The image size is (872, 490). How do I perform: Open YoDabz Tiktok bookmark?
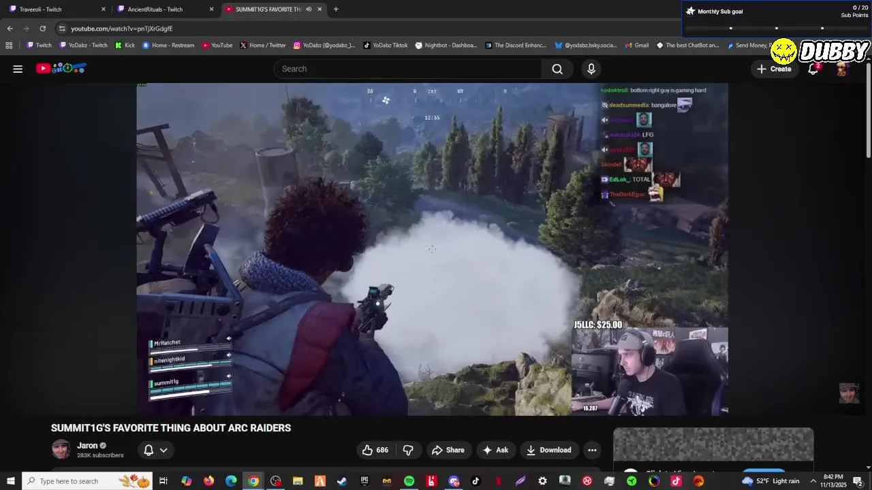point(386,46)
